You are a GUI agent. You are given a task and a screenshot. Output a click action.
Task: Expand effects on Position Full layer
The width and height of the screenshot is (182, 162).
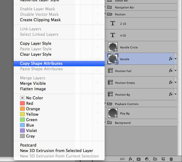click(176, 71)
